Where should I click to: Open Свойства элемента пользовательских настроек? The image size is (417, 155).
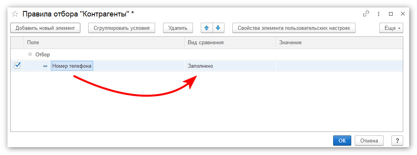(x=294, y=28)
